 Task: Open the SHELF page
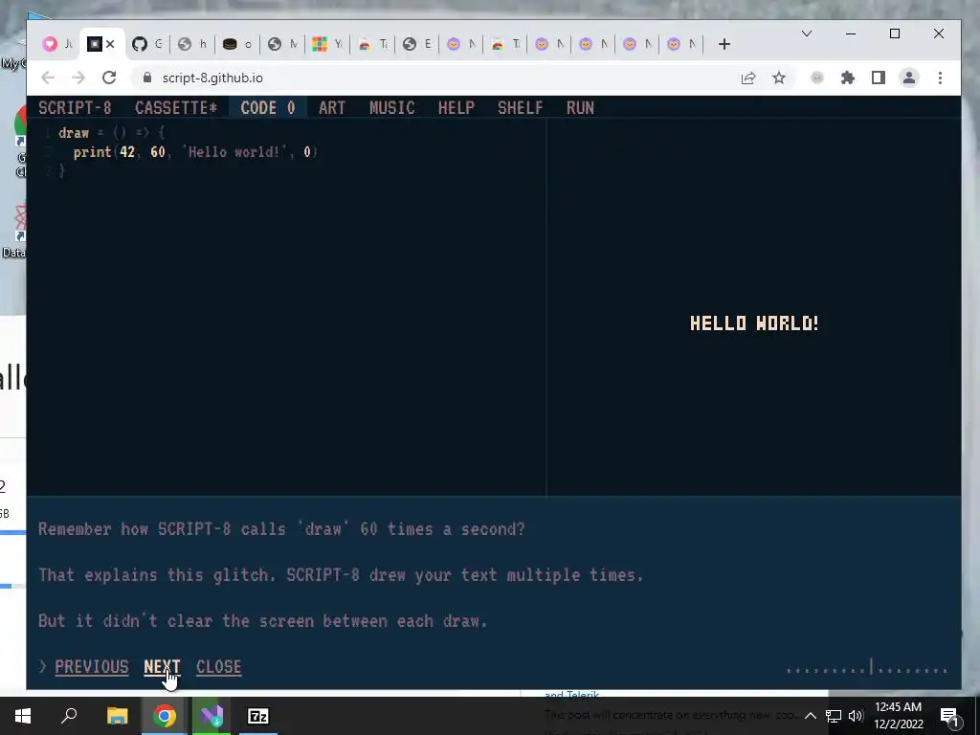pyautogui.click(x=520, y=107)
